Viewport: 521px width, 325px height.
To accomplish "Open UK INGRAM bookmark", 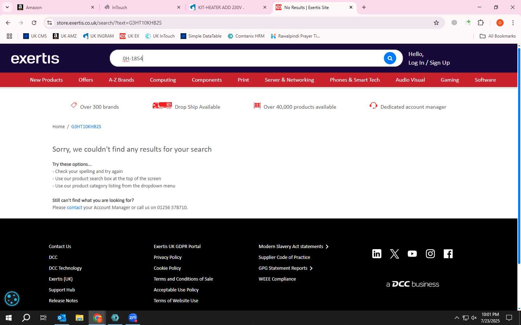I will [x=98, y=36].
